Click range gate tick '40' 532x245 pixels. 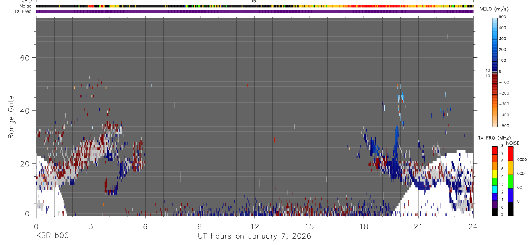[x=24, y=111]
